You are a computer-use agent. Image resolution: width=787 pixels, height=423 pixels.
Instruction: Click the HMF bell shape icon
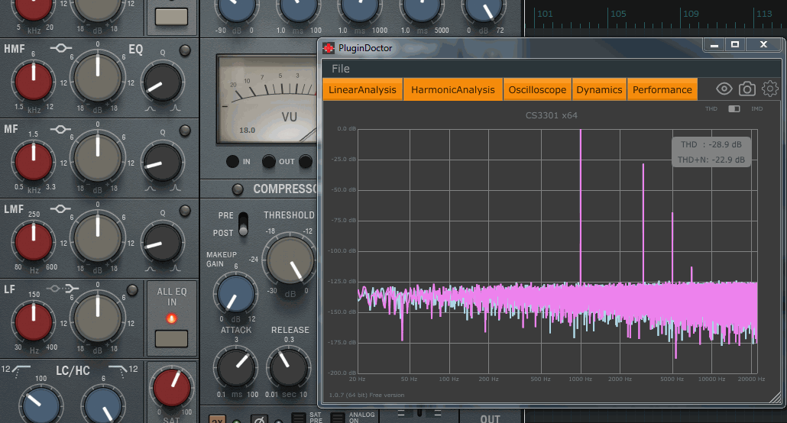(60, 48)
